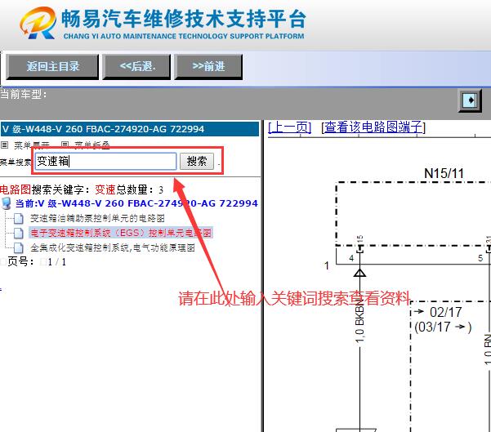The width and height of the screenshot is (491, 432).
Task: Select the V 级-W448-V 260 FBAC header bar
Action: (x=130, y=129)
